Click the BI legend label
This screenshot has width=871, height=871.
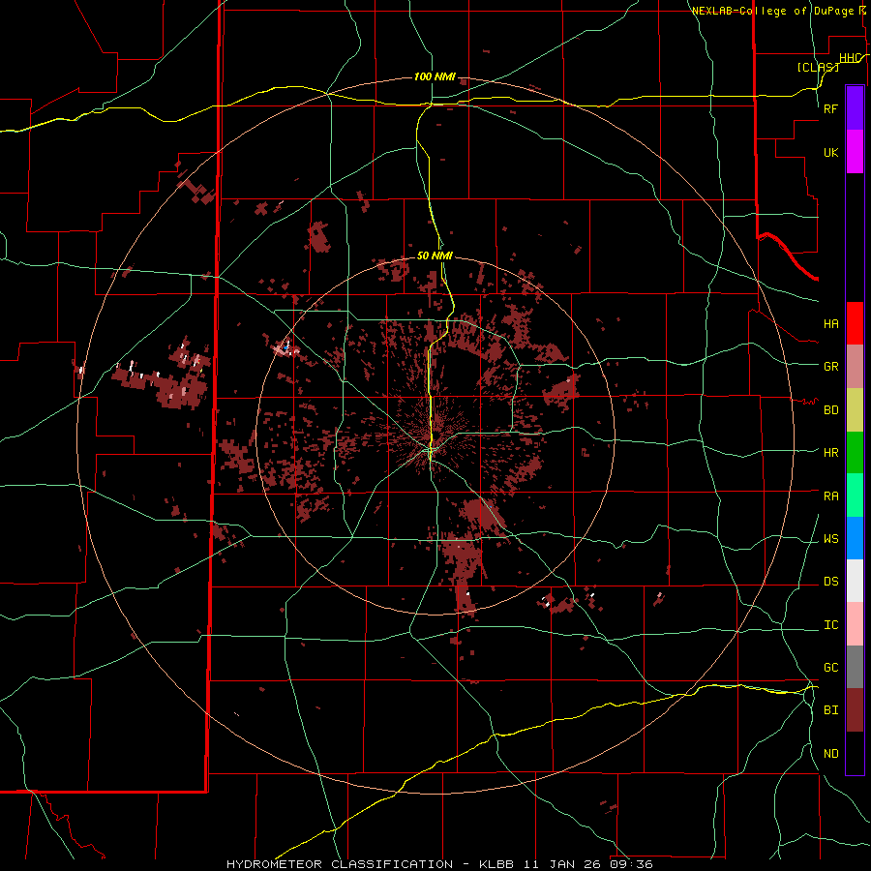tap(830, 710)
